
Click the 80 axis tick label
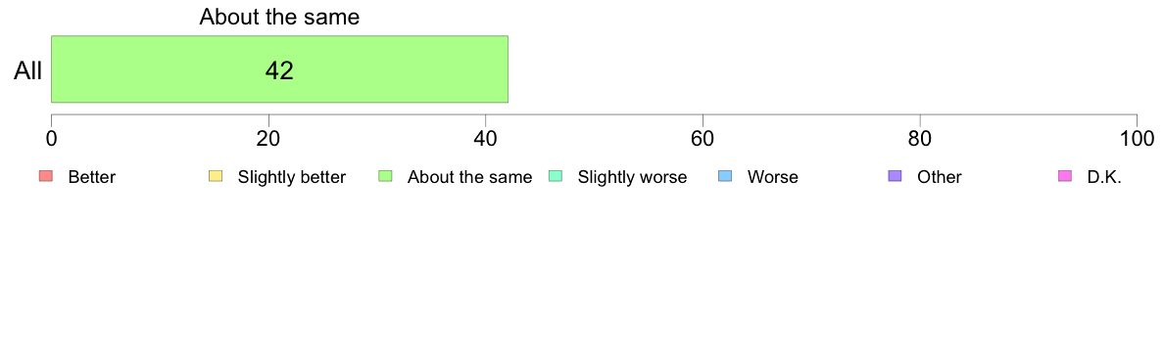pyautogui.click(x=920, y=139)
